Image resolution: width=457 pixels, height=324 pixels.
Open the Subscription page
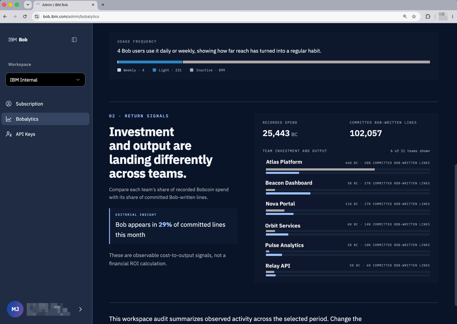45,104
